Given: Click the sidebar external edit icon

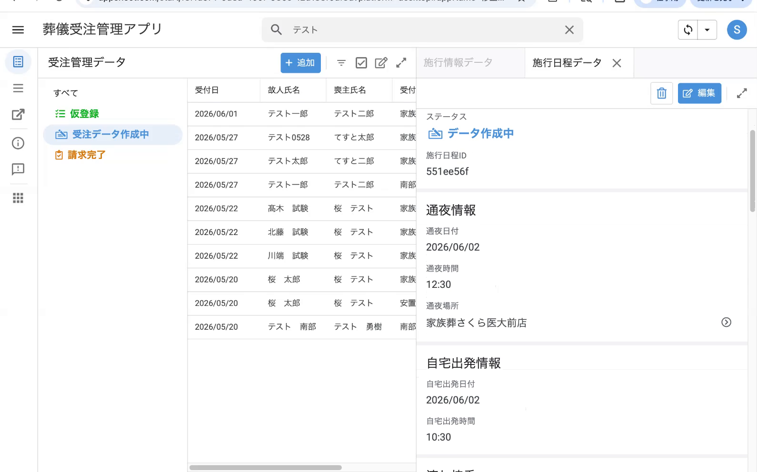Looking at the screenshot, I should (18, 114).
